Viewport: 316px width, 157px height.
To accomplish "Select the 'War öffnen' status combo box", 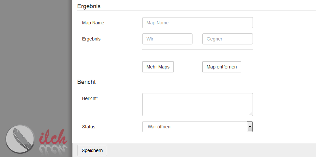I will tap(197, 127).
